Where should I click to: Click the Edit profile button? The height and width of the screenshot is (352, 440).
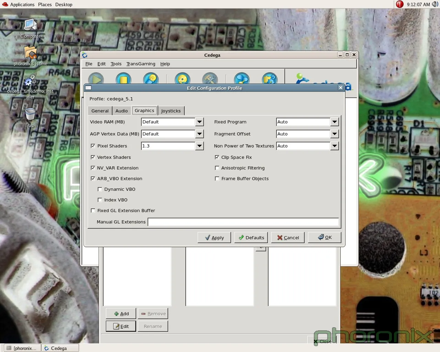pos(121,326)
